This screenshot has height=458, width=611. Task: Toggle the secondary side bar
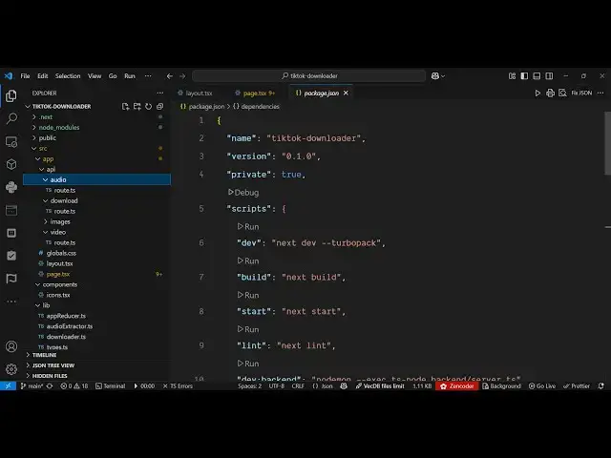point(549,76)
